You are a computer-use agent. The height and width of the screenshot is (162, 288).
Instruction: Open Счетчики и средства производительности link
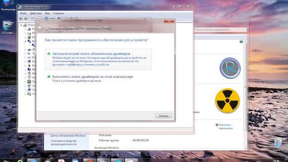point(63,143)
